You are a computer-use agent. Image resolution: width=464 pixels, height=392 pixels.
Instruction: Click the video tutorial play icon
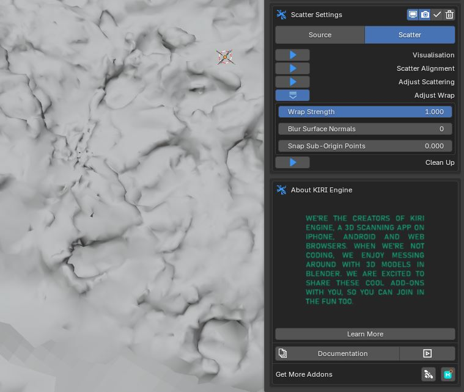pos(427,354)
